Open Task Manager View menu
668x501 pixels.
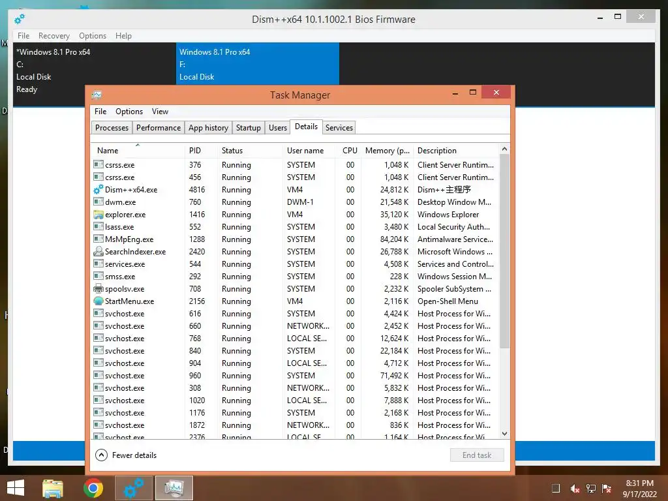click(x=160, y=111)
